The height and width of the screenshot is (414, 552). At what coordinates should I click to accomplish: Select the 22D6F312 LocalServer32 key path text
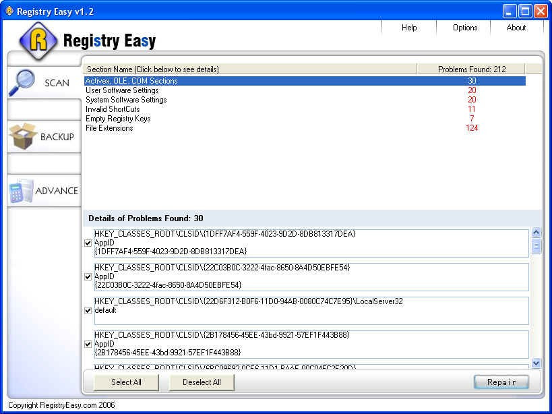(x=249, y=301)
